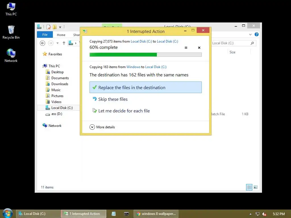Screen dimensions: 291x218
Task: Click the address bar drive icon
Action: pos(71,43)
